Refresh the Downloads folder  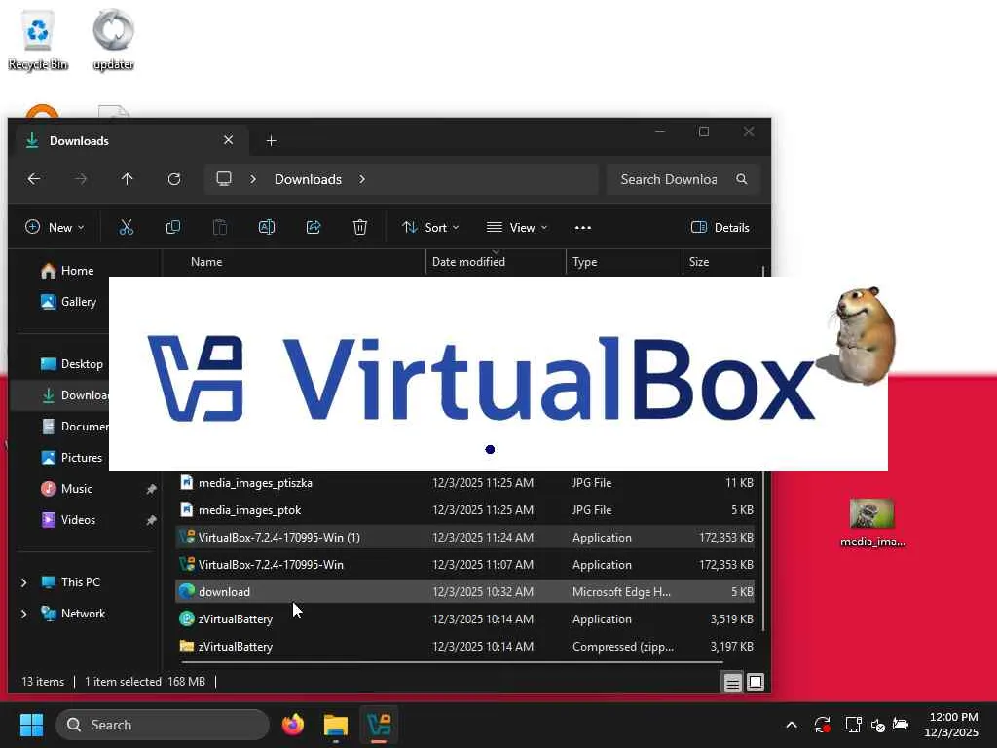(174, 179)
